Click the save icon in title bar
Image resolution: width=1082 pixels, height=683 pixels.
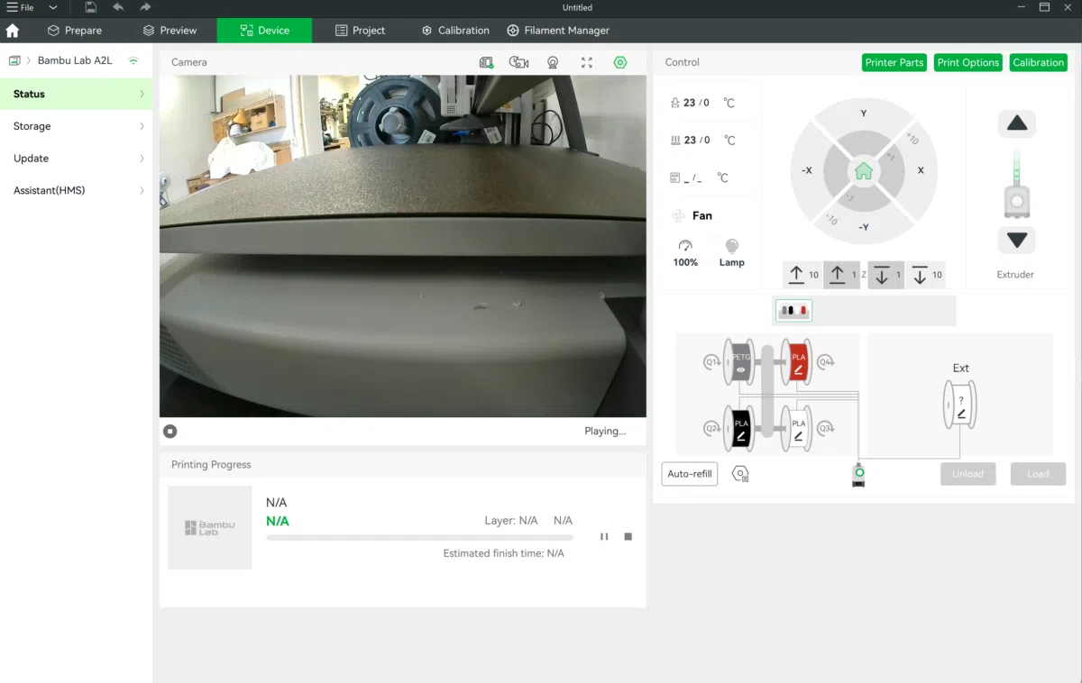(91, 7)
